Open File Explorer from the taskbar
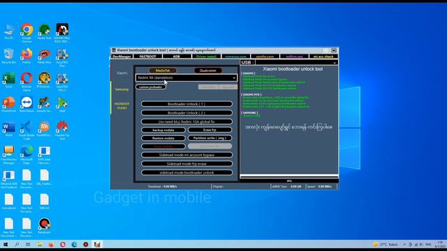Image resolution: width=447 pixels, height=251 pixels. coord(40,245)
